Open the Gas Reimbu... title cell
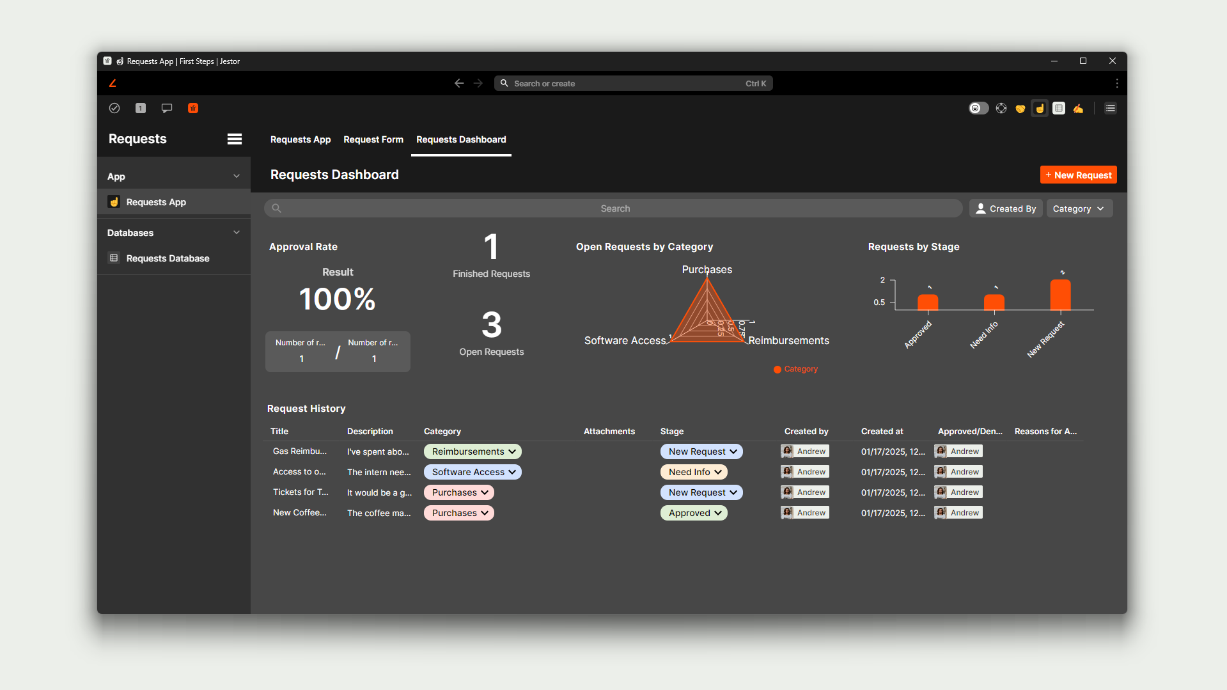 [x=299, y=451]
